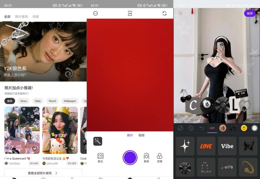Image resolution: width=260 pixels, height=179 pixels.
Task: Switch to 视频 video mode
Action: [141, 135]
